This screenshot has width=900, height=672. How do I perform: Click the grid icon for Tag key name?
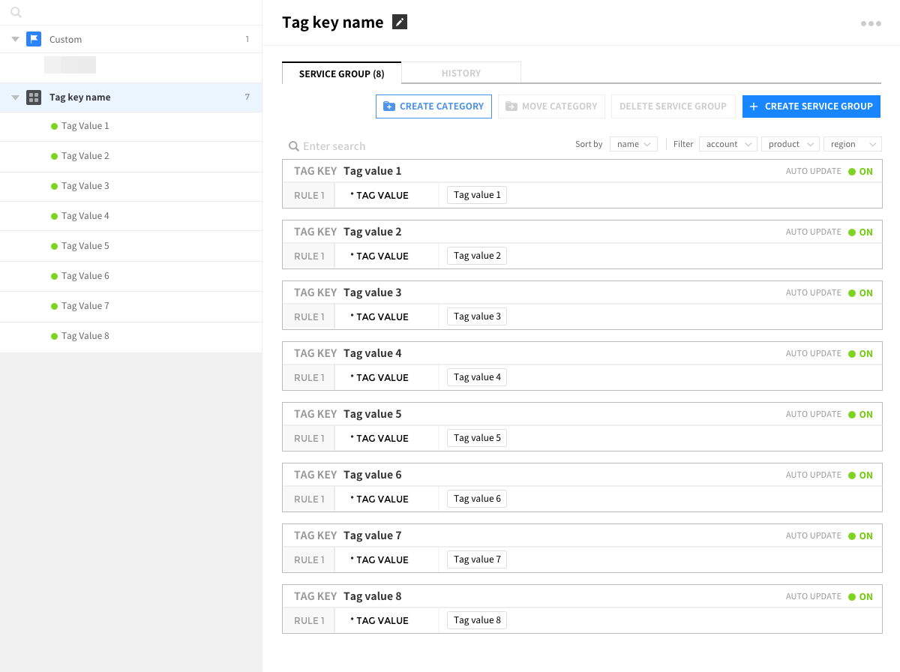tap(34, 97)
